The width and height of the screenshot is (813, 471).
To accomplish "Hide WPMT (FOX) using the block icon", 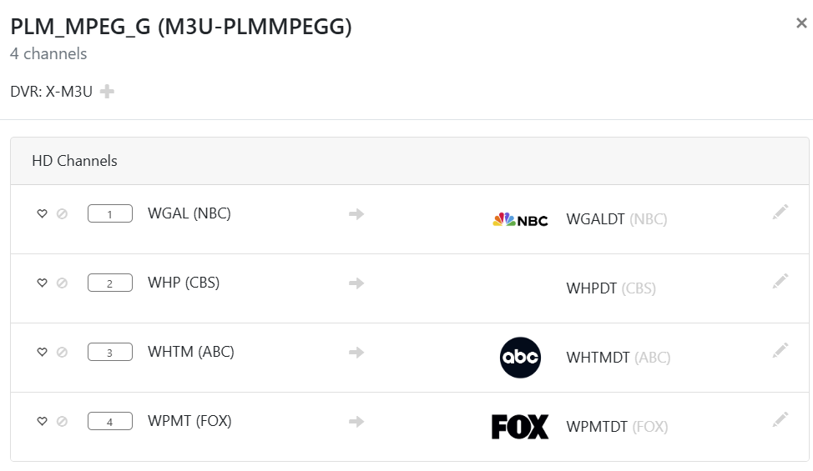I will 62,421.
